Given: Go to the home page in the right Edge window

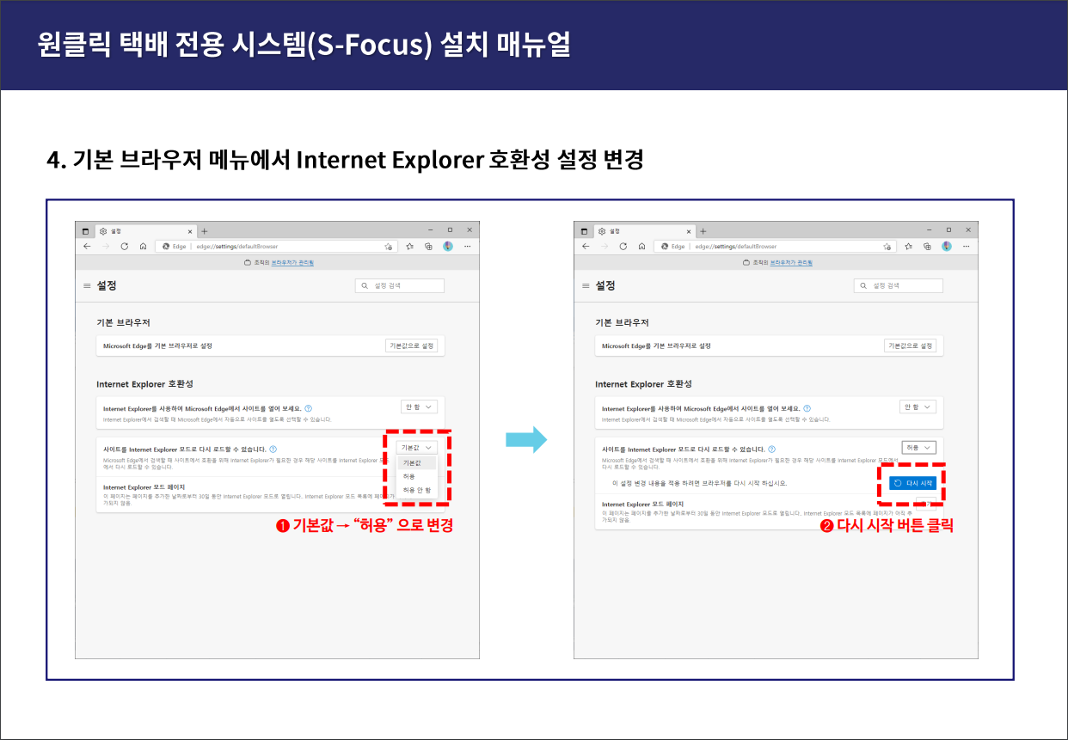Looking at the screenshot, I should pyautogui.click(x=641, y=246).
